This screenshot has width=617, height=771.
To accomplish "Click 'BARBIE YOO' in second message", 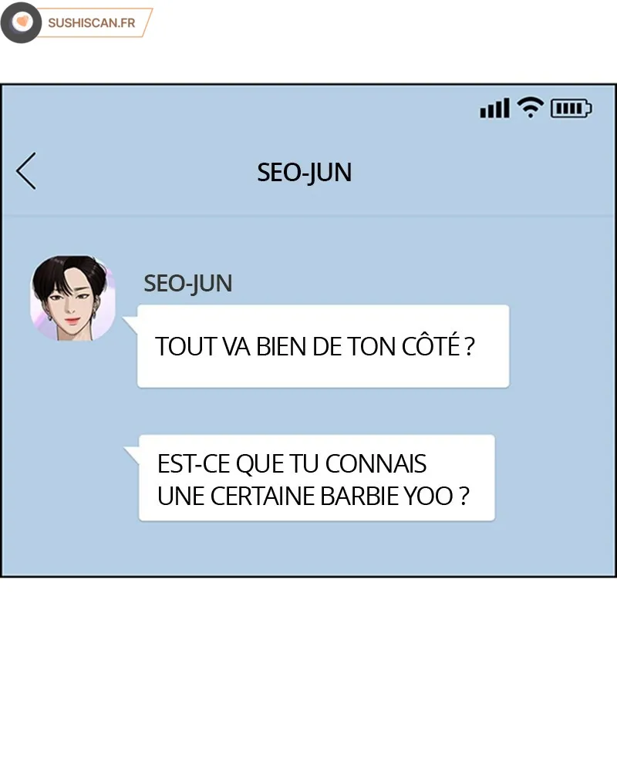I will [x=386, y=496].
